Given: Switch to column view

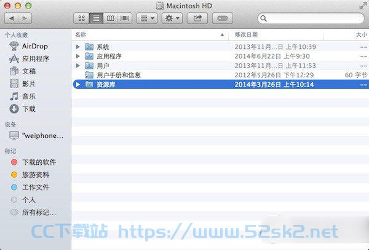Looking at the screenshot, I should click(x=110, y=18).
